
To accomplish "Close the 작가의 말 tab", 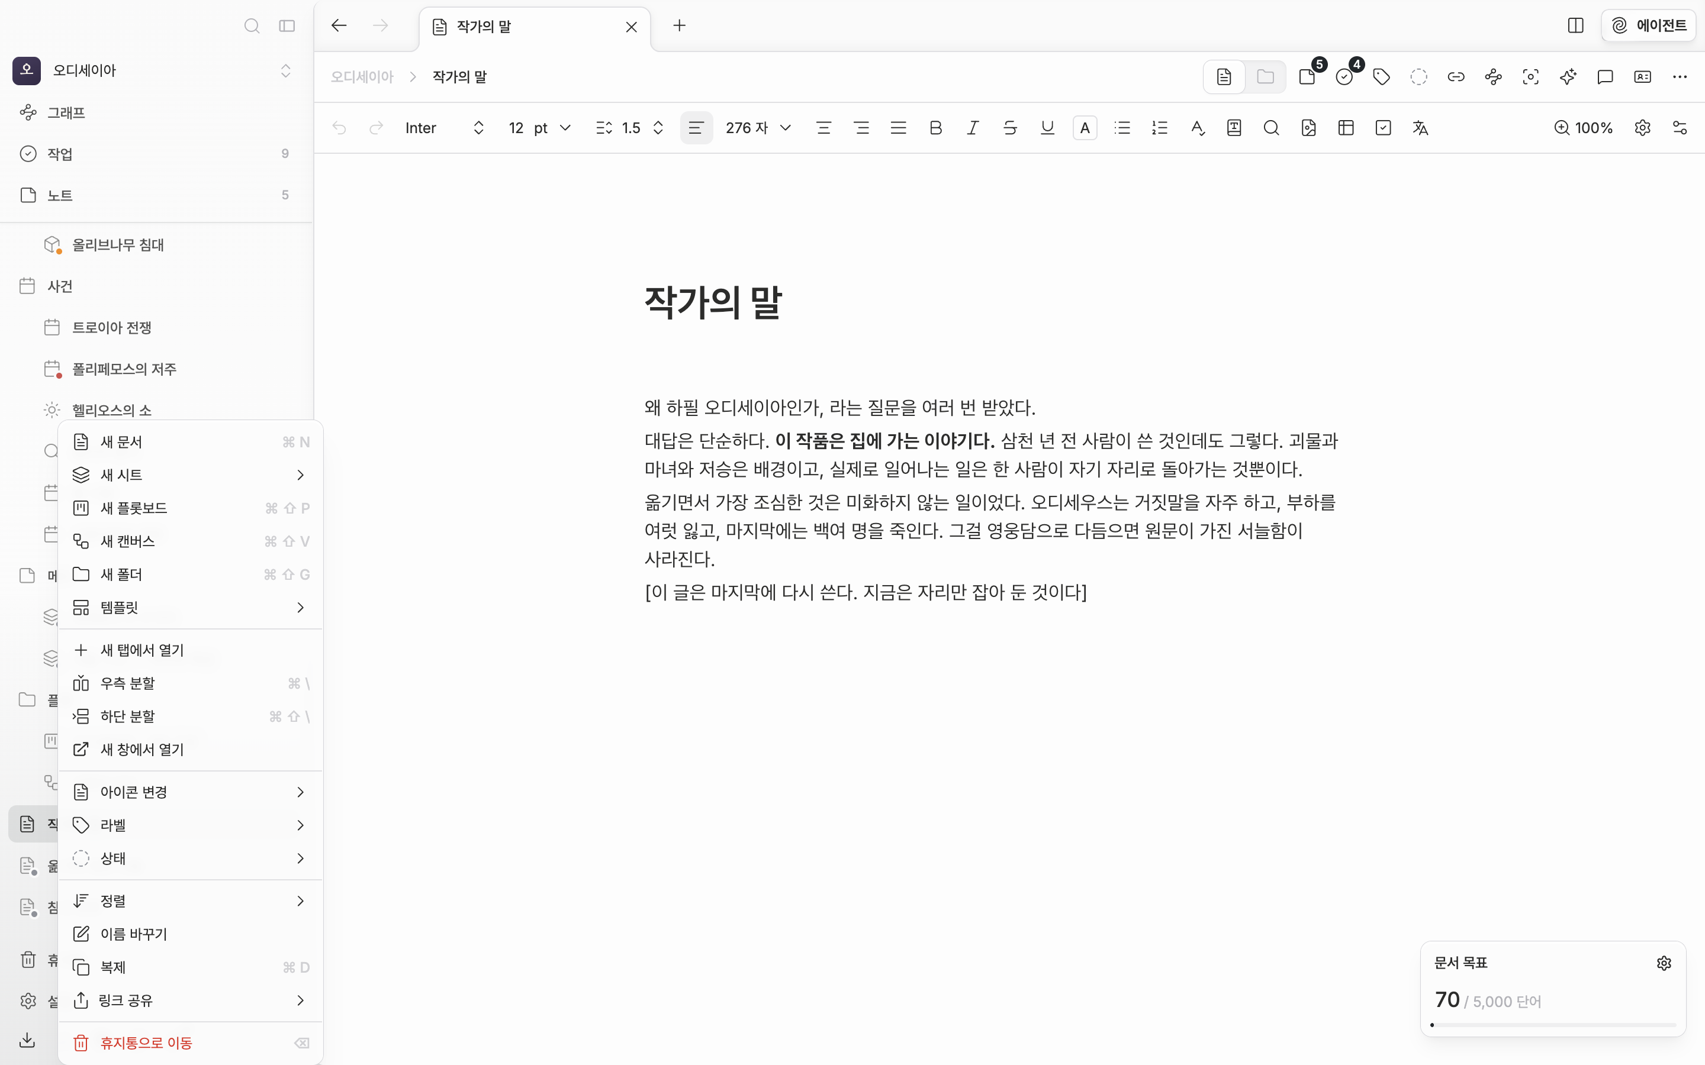I will coord(631,27).
